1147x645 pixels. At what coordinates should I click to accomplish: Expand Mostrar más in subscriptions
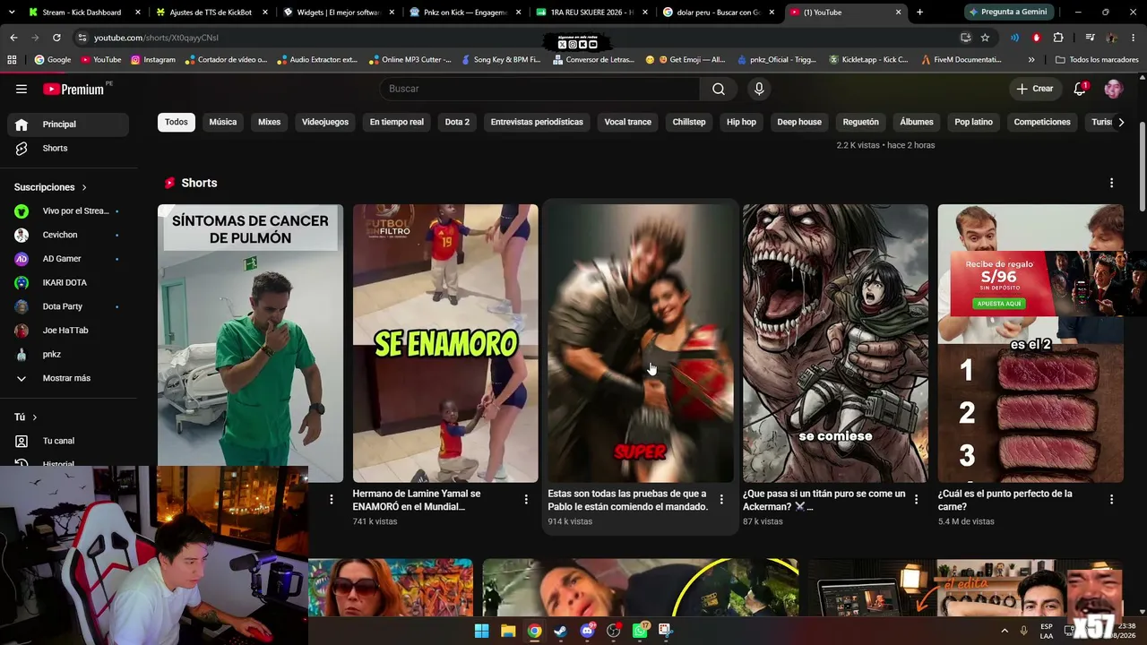[67, 378]
